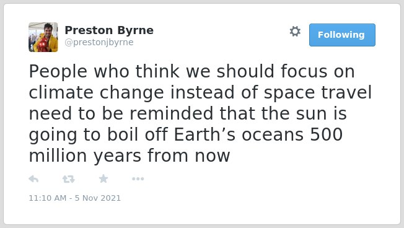This screenshot has width=404, height=228.
Task: Favorite the tweet with the star icon
Action: coord(103,178)
